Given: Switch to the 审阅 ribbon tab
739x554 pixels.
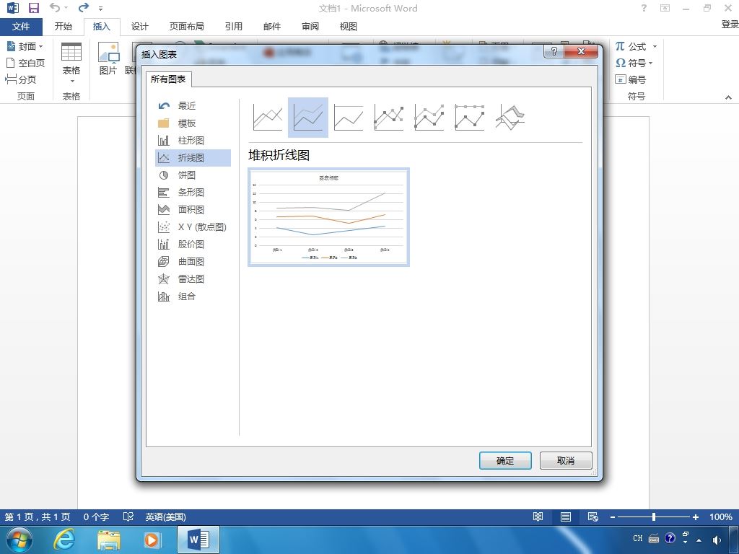Looking at the screenshot, I should 310,27.
